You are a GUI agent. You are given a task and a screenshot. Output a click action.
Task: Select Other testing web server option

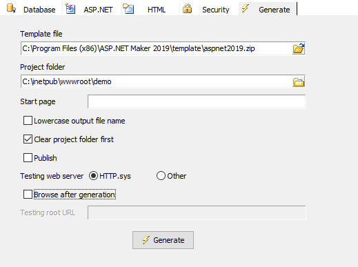click(x=161, y=176)
